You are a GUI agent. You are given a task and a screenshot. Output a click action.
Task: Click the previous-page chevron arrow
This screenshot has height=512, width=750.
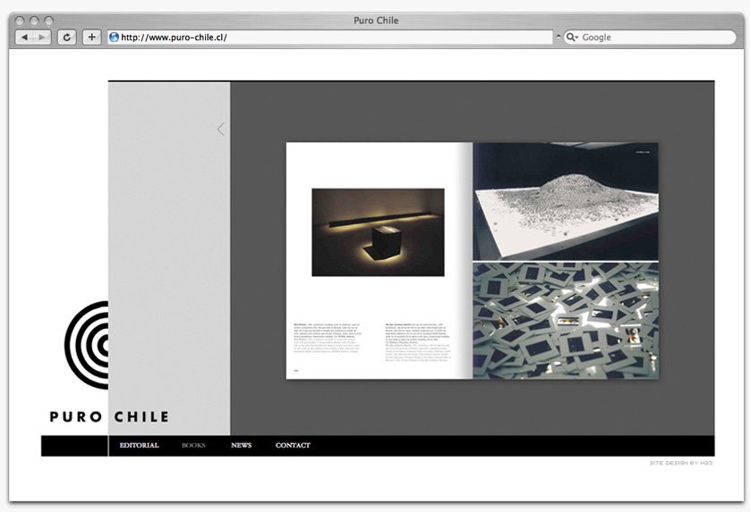point(221,130)
